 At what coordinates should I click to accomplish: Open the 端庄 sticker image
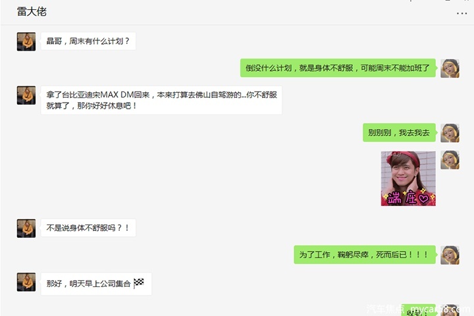click(408, 178)
